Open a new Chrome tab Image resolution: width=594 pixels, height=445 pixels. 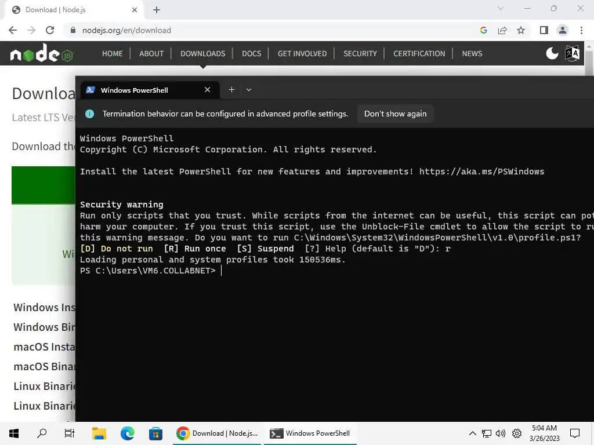[x=157, y=10]
